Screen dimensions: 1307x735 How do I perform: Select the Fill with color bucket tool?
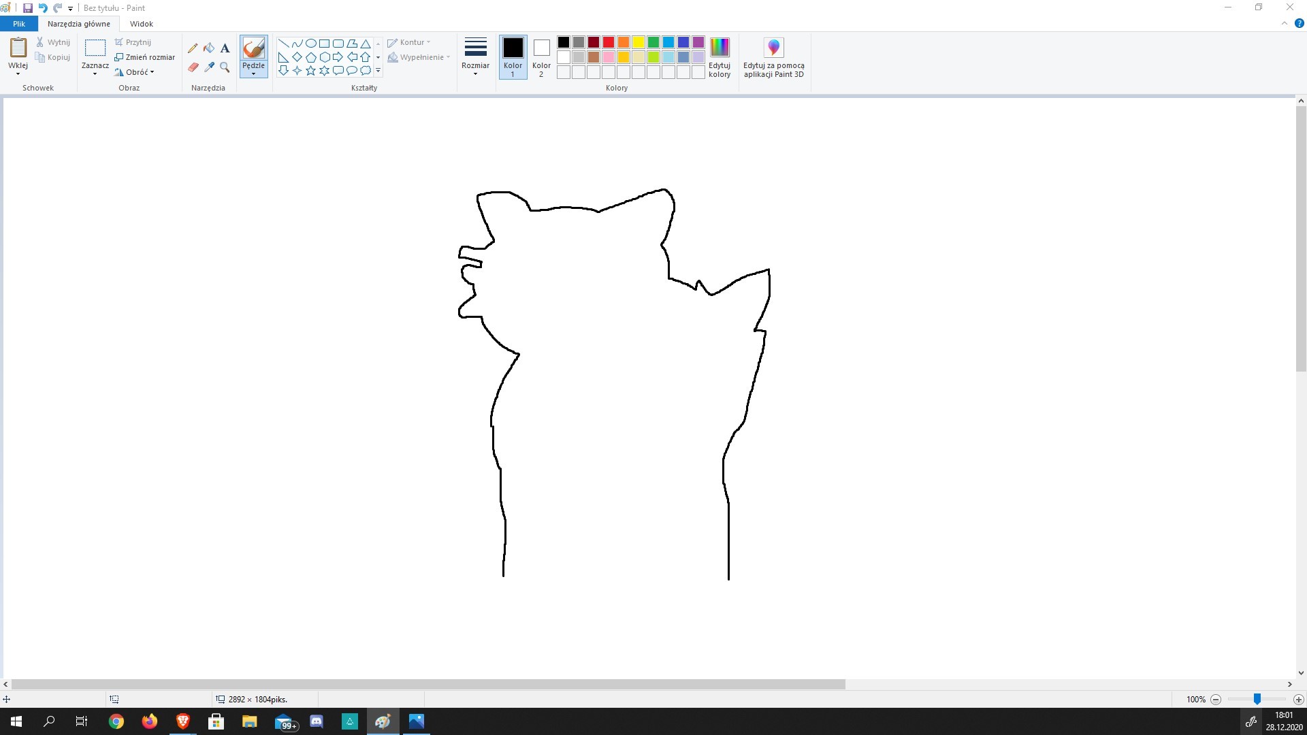click(x=209, y=48)
